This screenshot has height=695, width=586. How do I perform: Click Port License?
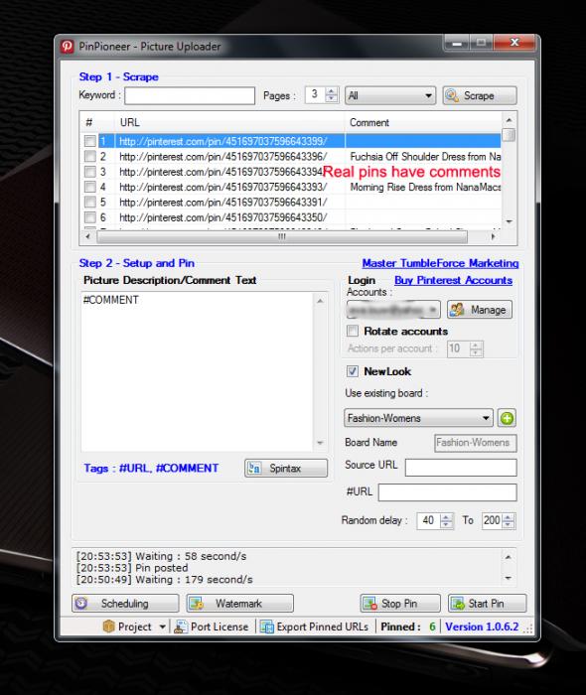coord(212,626)
